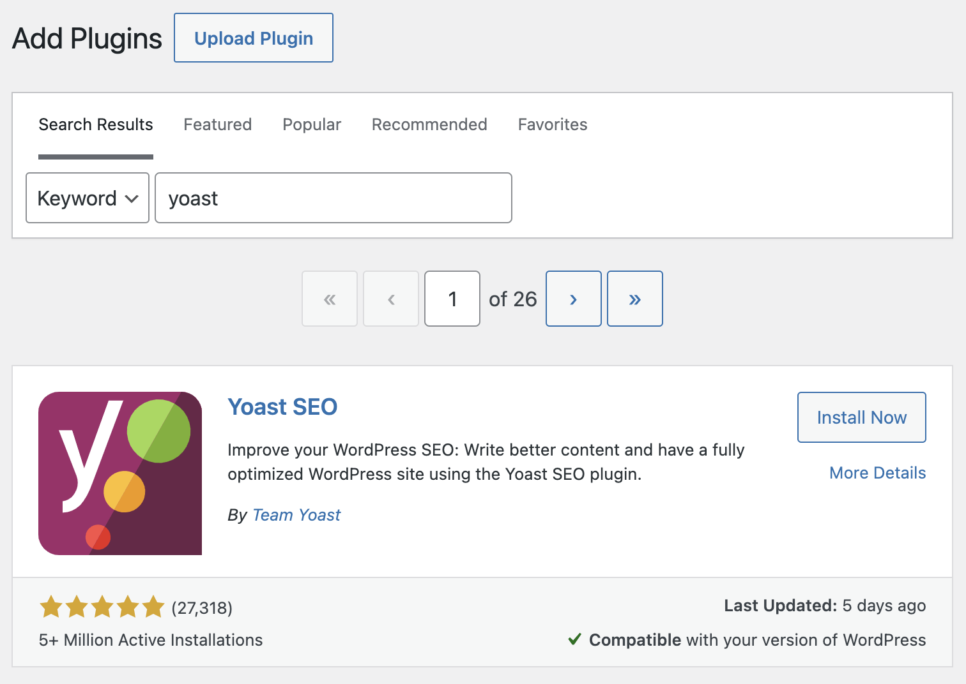Select the fifth rating star

(x=153, y=607)
